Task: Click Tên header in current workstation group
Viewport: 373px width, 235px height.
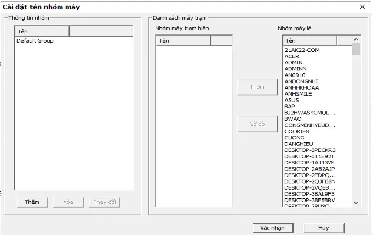Action: coord(183,40)
